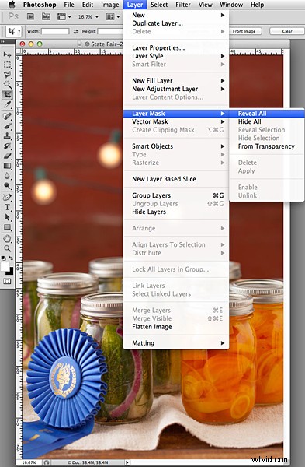Open the Image menu

click(x=110, y=5)
